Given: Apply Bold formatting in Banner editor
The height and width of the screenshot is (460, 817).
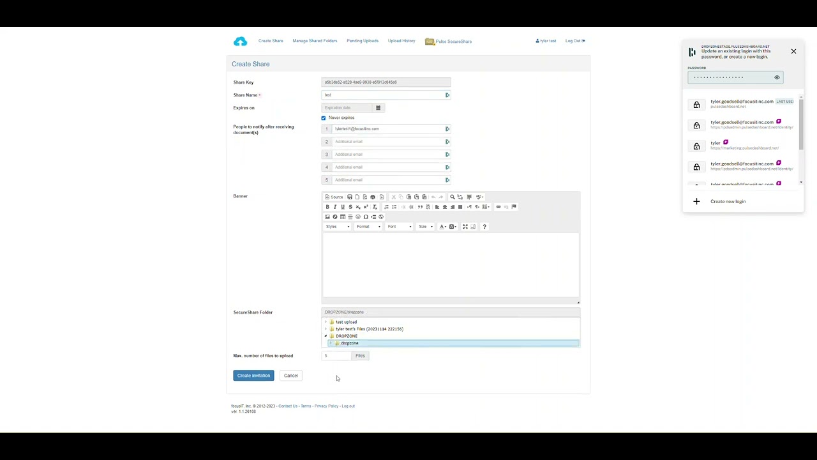Looking at the screenshot, I should tap(327, 207).
